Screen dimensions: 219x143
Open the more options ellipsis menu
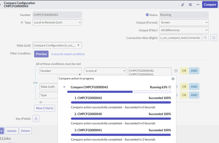coord(198,5)
